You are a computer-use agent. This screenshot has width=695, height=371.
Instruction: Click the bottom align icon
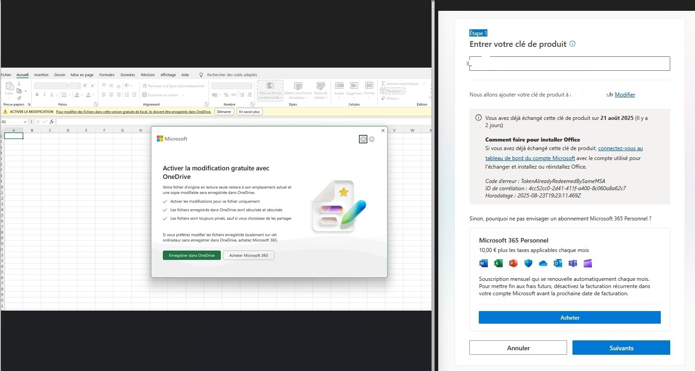(118, 86)
